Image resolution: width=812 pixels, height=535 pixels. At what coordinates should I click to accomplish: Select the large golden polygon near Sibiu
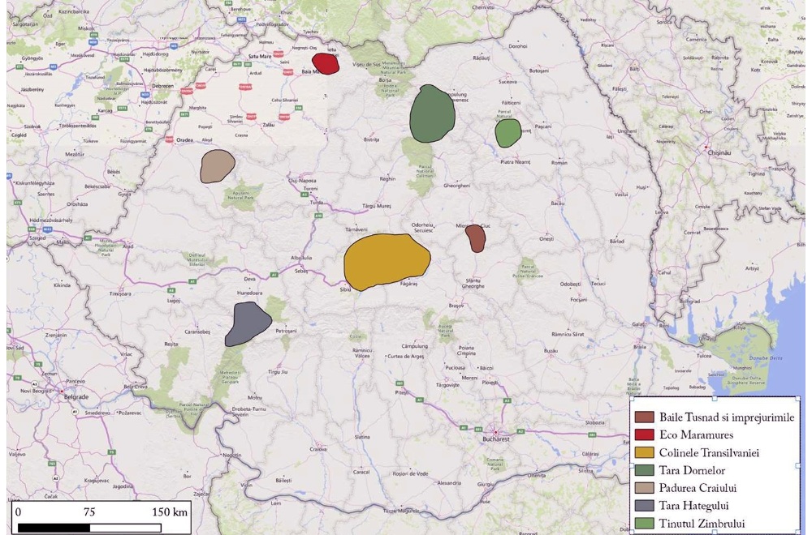pyautogui.click(x=386, y=261)
